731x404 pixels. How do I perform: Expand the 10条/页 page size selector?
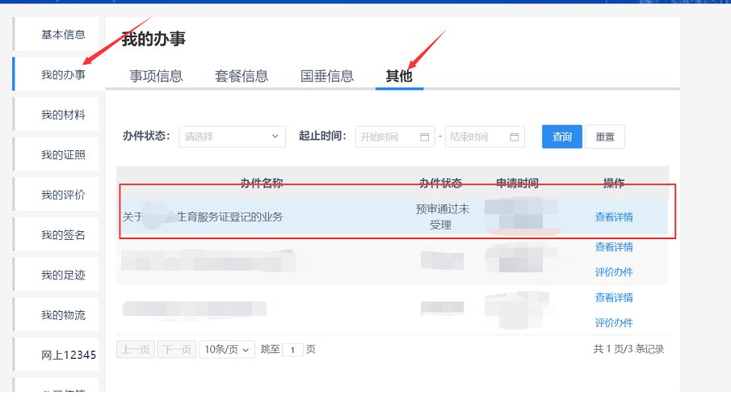click(227, 350)
